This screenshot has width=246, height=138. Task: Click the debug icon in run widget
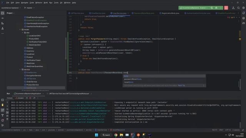(x=216, y=8)
